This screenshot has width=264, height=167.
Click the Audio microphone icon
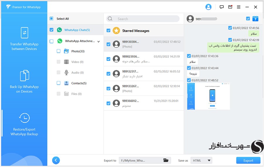pos(66,72)
